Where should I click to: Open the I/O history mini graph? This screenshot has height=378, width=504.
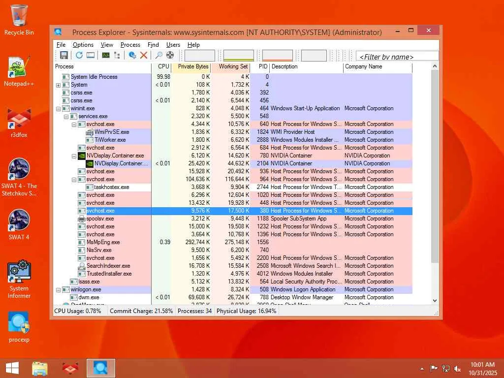point(314,55)
